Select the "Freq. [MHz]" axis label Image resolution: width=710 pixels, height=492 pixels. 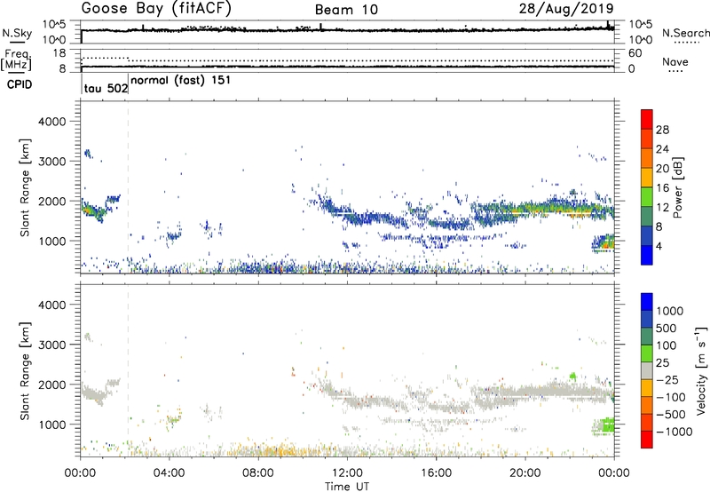[x=16, y=60]
